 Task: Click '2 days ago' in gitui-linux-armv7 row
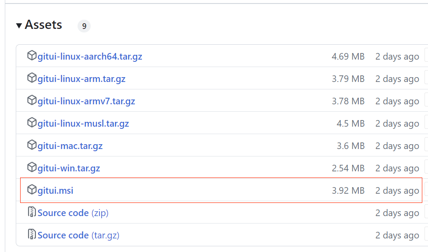(397, 102)
